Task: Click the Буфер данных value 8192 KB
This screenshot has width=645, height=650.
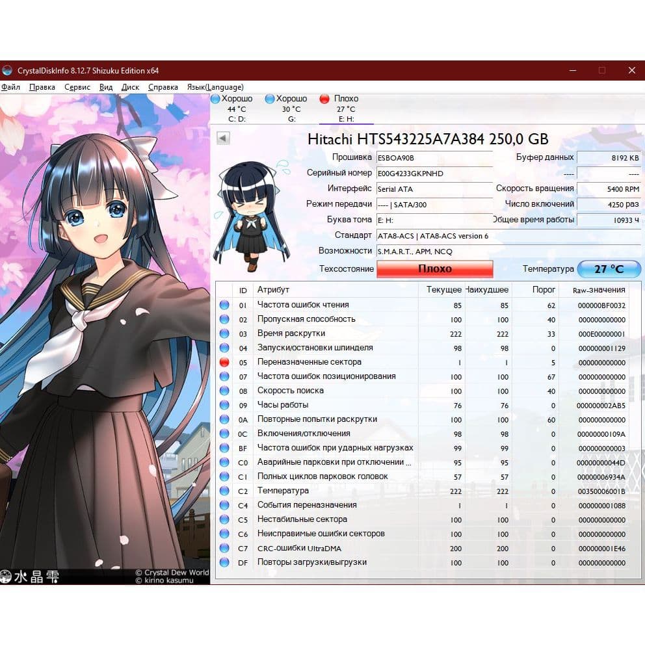Action: (x=609, y=158)
